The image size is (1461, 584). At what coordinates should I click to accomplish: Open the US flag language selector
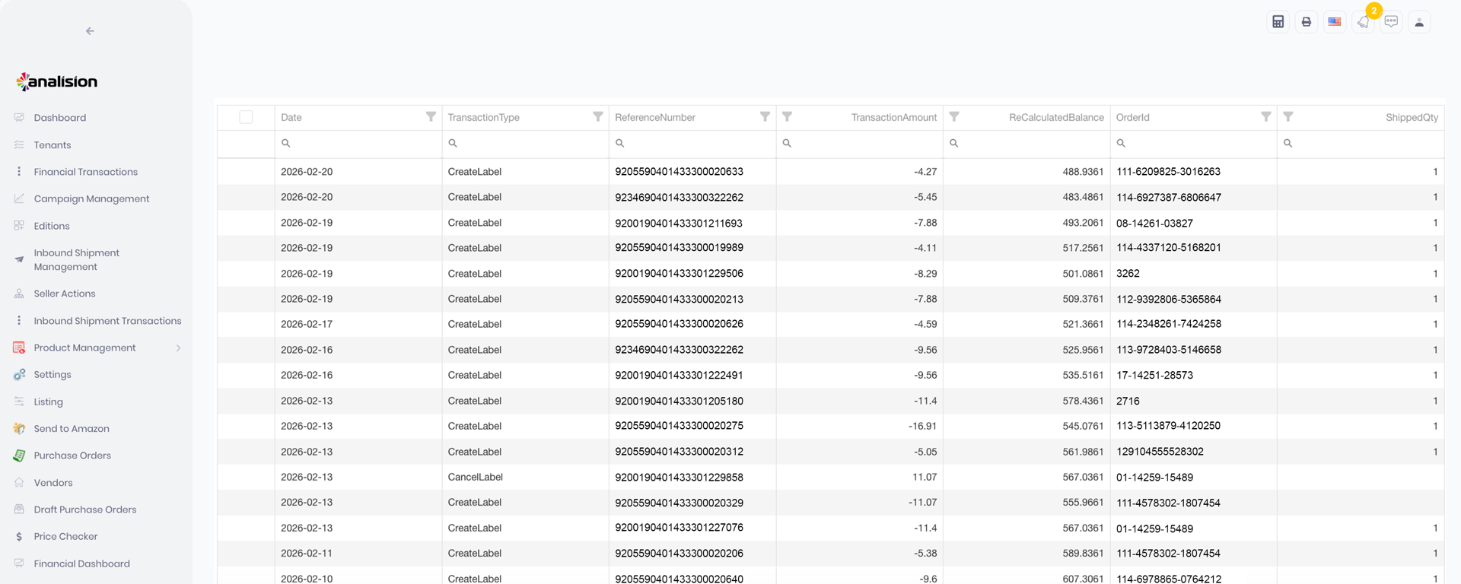(1334, 22)
